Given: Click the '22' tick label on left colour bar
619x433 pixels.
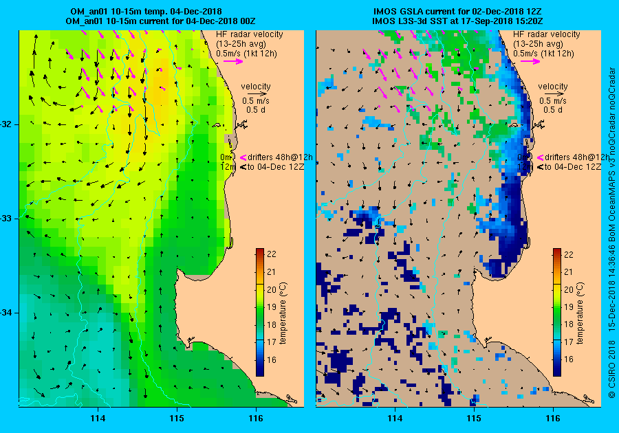Looking at the screenshot, I should (272, 254).
